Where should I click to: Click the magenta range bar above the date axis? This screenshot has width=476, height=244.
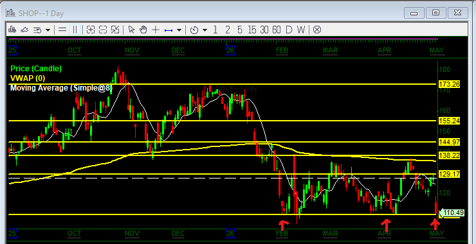pos(223,39)
